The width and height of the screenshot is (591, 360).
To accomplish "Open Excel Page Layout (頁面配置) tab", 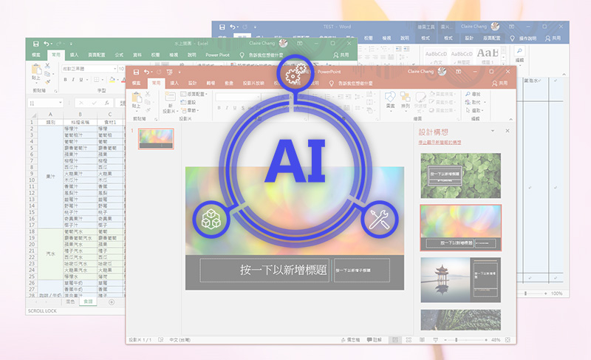I will point(97,55).
